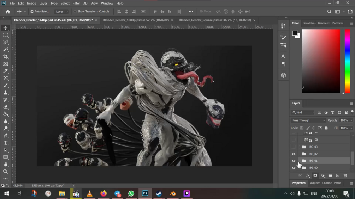
Task: Add a layer mask
Action: coord(315,175)
